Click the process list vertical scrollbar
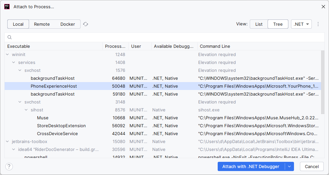This screenshot has height=175, width=329. (x=323, y=82)
